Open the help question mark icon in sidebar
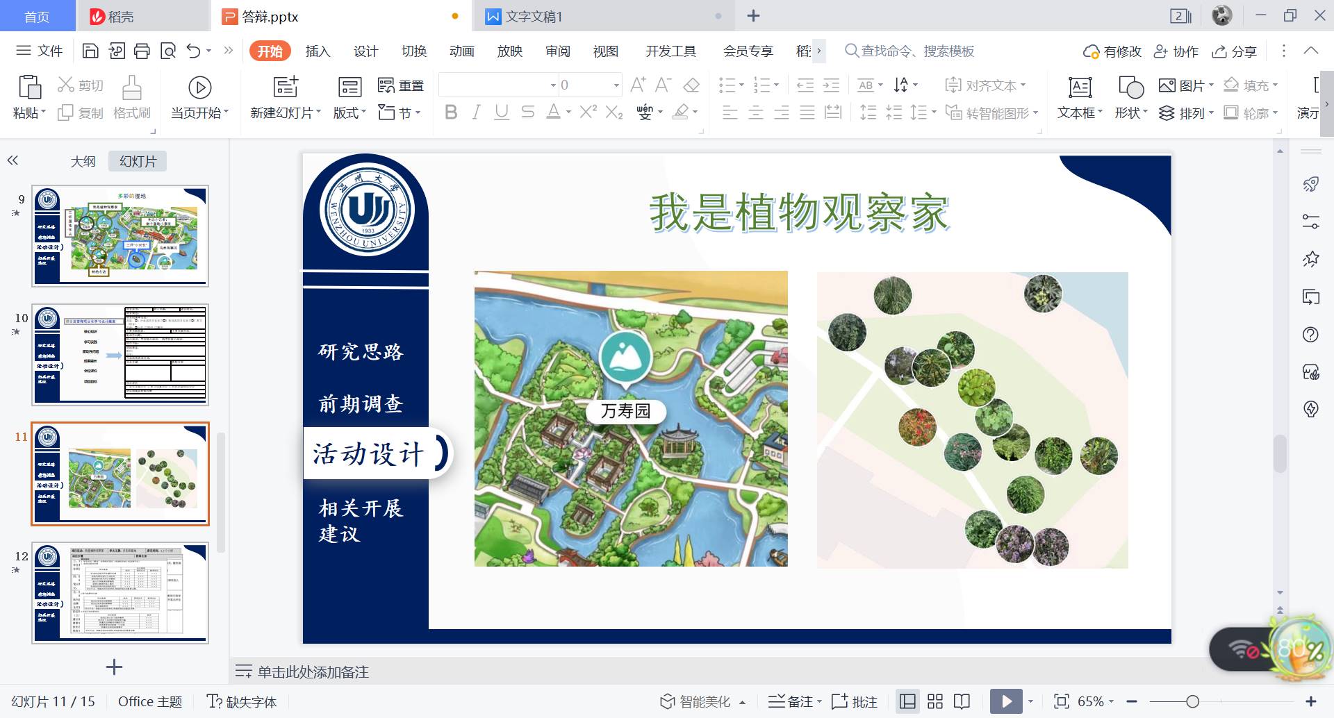Viewport: 1334px width, 718px height. [x=1310, y=335]
